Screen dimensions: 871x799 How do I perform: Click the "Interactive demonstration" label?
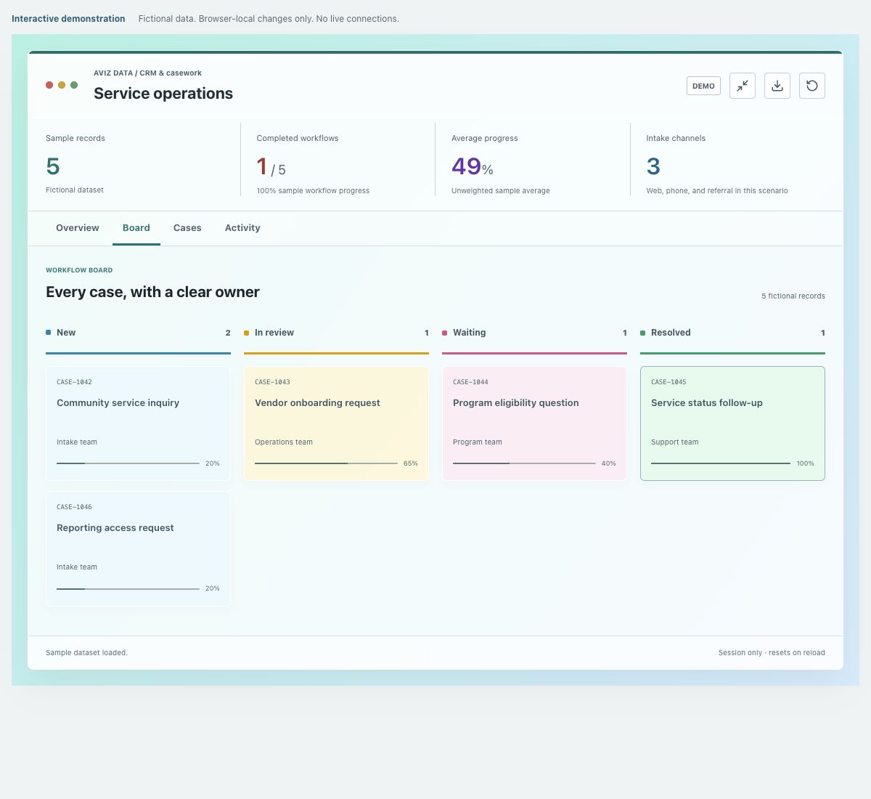(68, 19)
